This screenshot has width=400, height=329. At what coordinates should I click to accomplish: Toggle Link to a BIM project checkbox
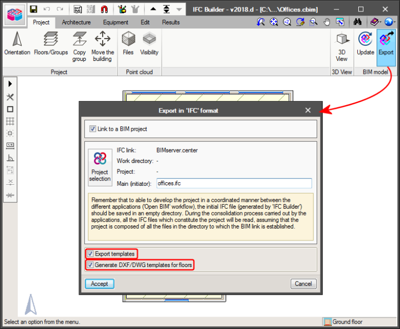point(93,129)
